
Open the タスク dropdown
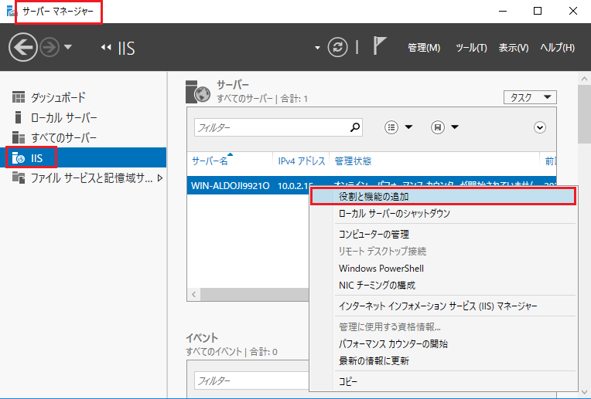(530, 97)
